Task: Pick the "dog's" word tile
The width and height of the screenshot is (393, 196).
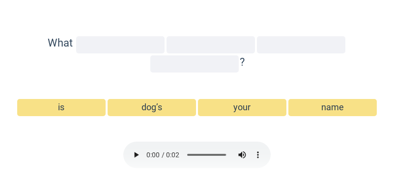Action: (152, 107)
